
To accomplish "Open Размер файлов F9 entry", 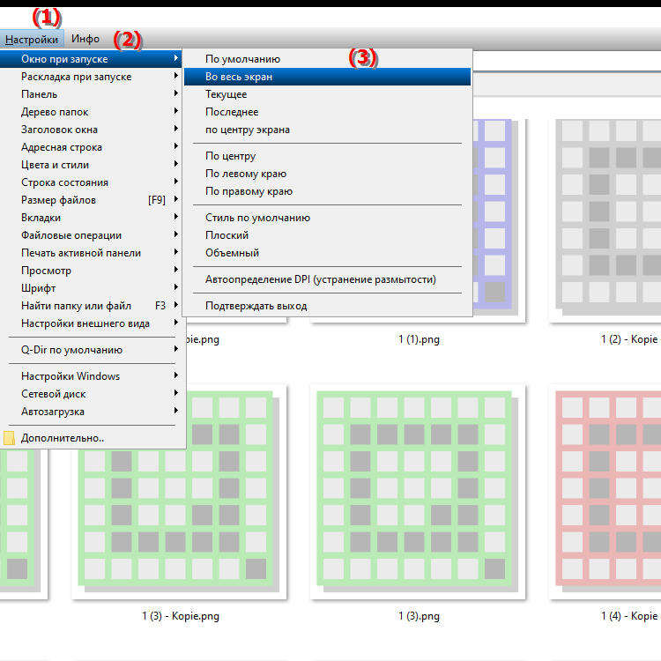I will [91, 200].
